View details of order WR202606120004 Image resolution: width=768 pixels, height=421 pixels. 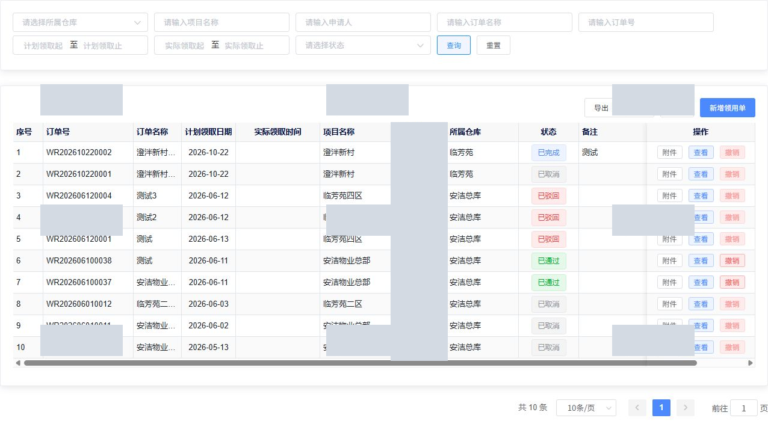point(701,196)
